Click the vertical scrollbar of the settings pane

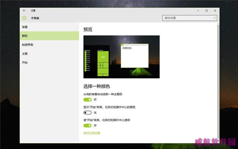tap(218, 82)
